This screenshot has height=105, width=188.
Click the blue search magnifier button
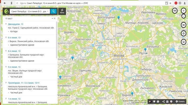[x=53, y=11]
